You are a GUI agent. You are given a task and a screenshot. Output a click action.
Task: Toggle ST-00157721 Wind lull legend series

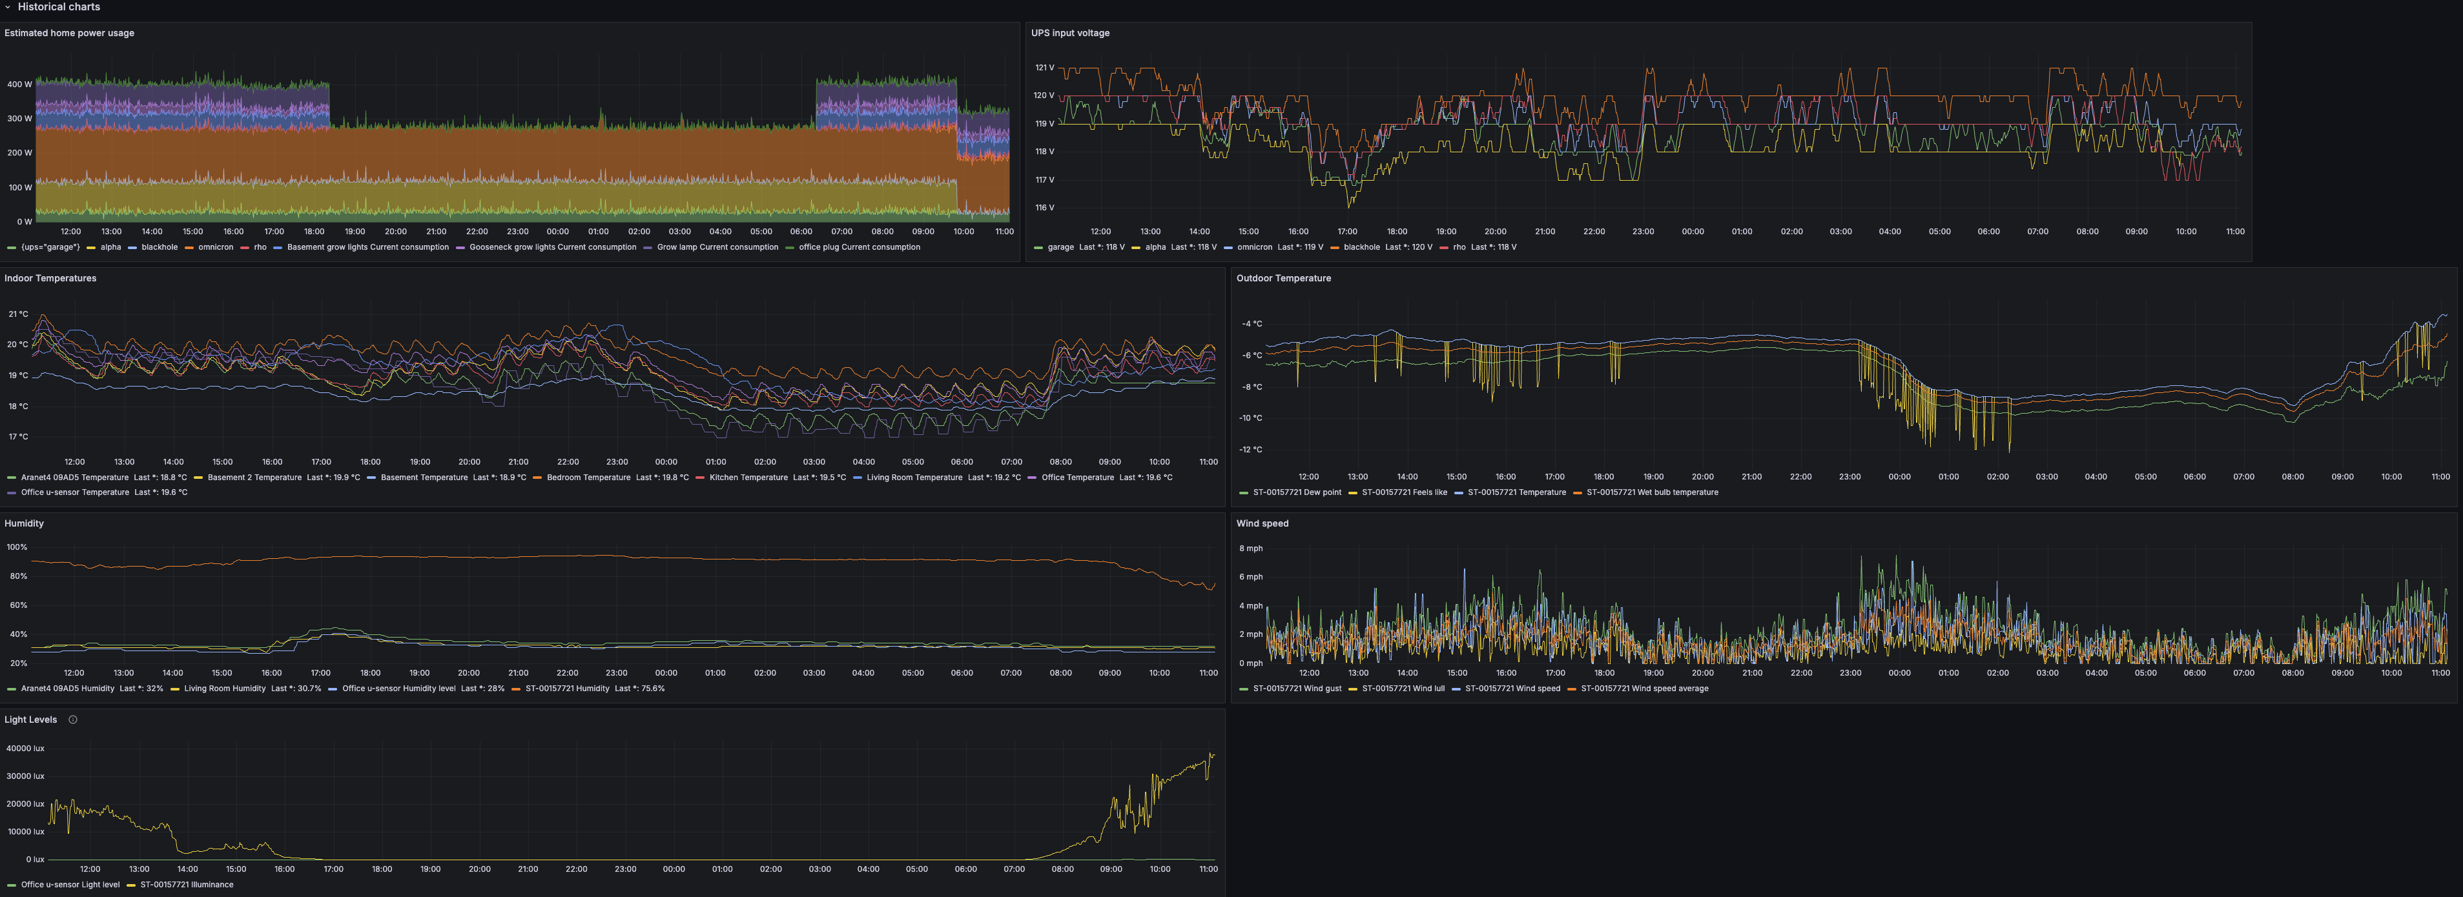point(1403,689)
